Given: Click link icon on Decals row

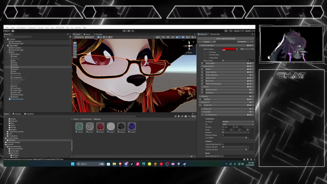Looking at the screenshot, I should pyautogui.click(x=250, y=87).
